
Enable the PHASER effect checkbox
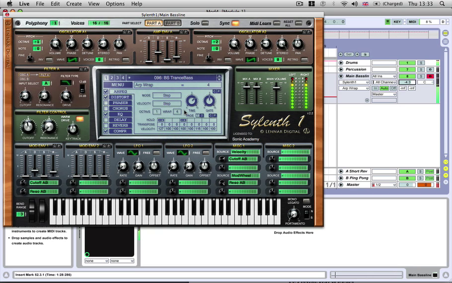click(x=106, y=103)
